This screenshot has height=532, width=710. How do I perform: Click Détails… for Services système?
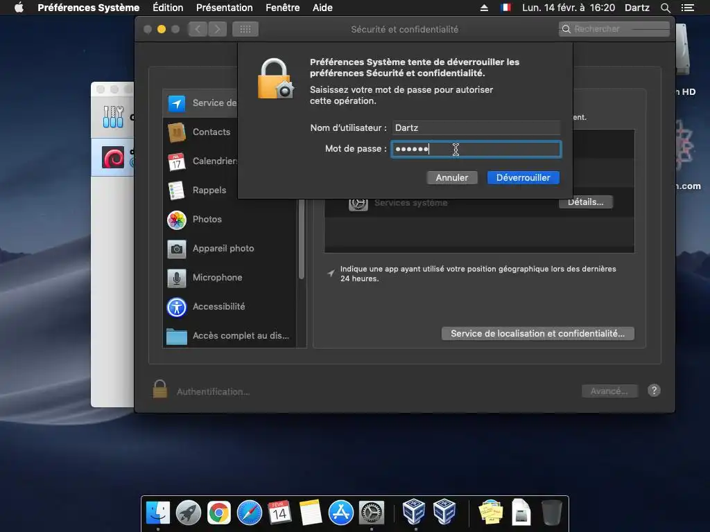point(585,202)
